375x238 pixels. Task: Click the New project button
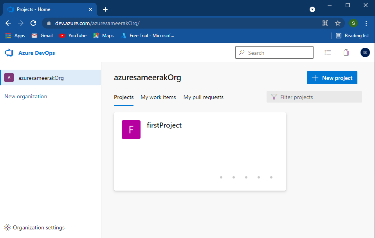332,78
